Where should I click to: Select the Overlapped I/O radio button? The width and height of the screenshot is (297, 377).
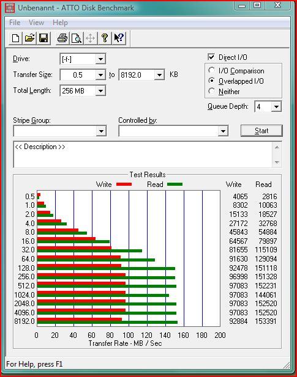(x=211, y=81)
